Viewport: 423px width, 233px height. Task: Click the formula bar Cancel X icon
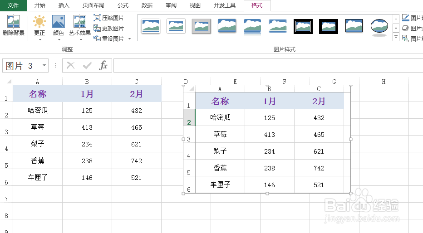click(71, 65)
